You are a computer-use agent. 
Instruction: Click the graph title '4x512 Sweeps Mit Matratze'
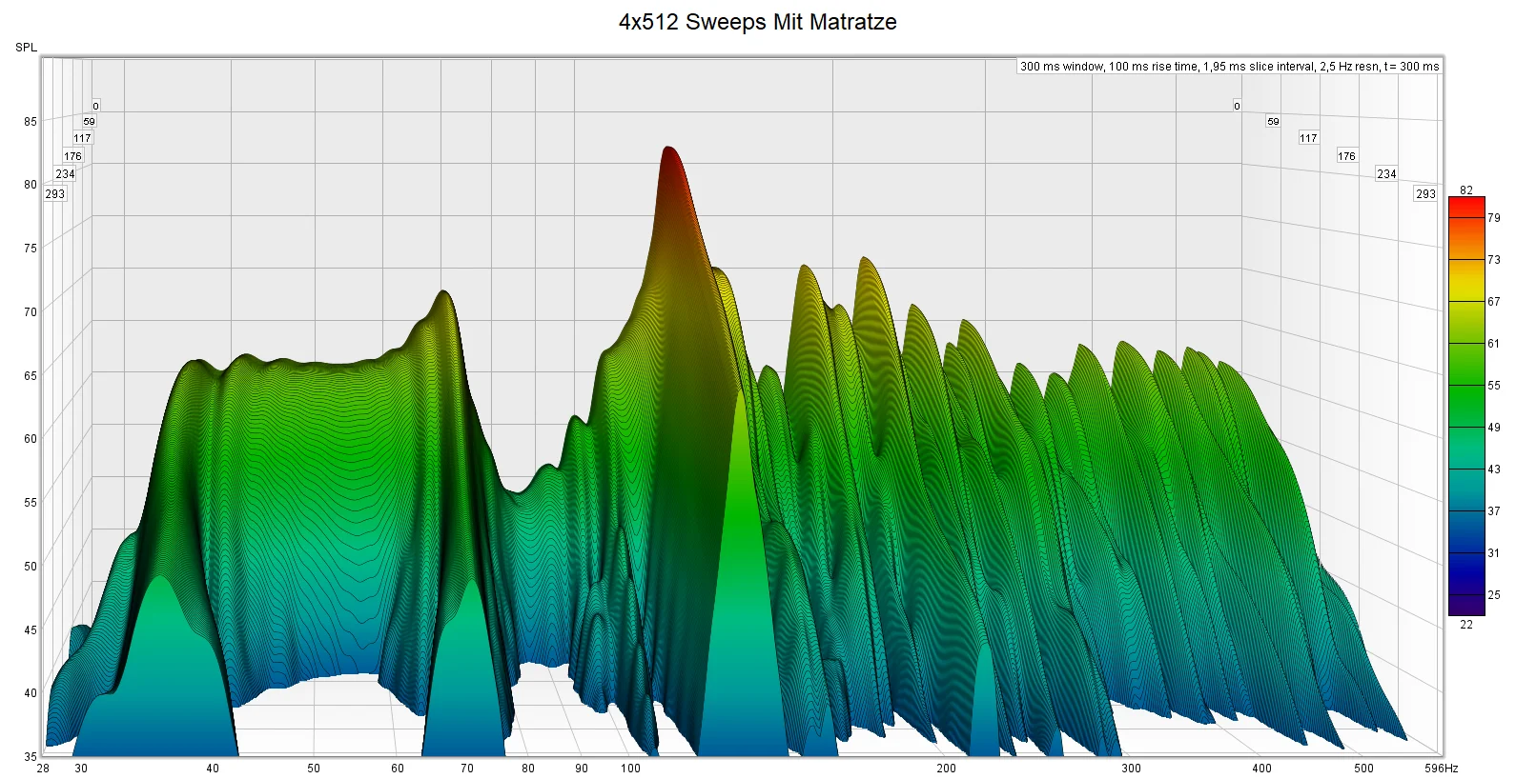757,22
